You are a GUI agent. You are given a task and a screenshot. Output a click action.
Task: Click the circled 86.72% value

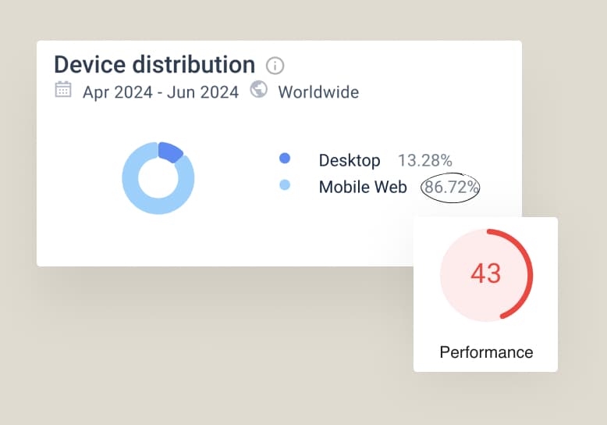[x=450, y=187]
